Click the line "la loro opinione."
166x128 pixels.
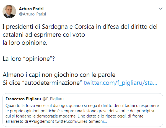[25, 43]
